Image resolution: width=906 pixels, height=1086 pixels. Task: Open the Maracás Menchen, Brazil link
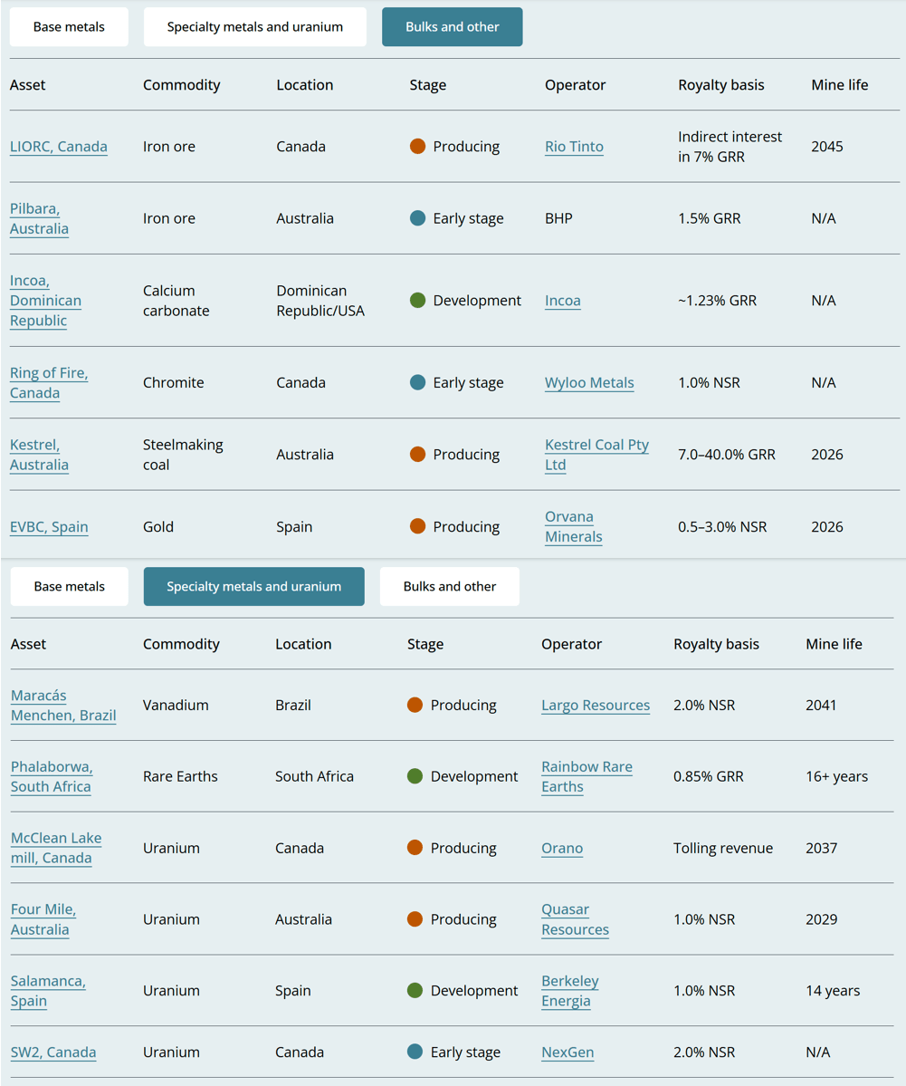(63, 706)
